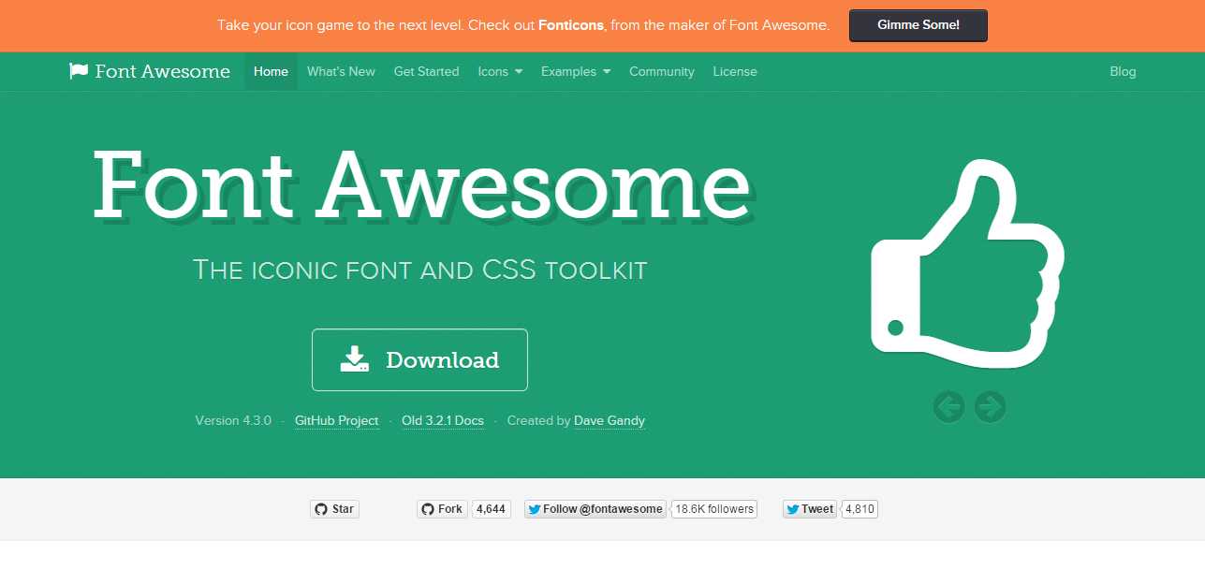Follow @fontawesome on Twitter
This screenshot has height=570, width=1205.
click(x=595, y=509)
